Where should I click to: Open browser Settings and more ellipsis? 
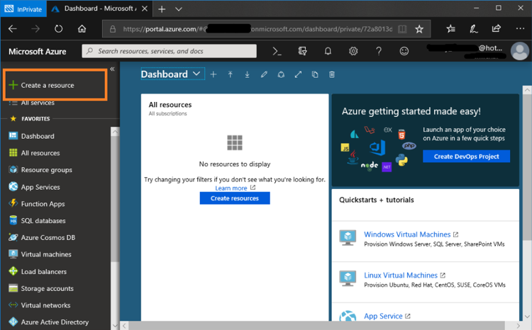pyautogui.click(x=520, y=29)
